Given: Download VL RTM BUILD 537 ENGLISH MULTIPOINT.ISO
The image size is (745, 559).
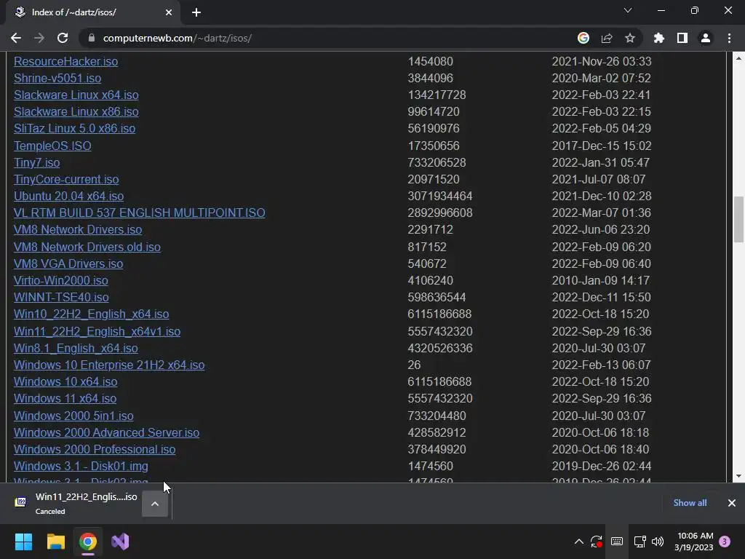Looking at the screenshot, I should click(x=139, y=213).
